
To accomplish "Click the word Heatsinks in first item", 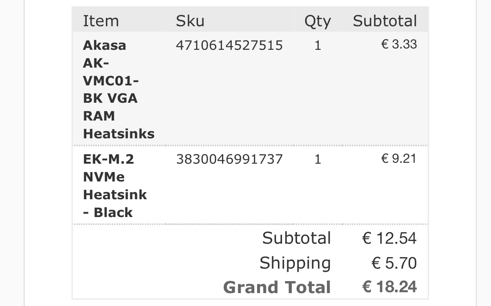I will (119, 134).
